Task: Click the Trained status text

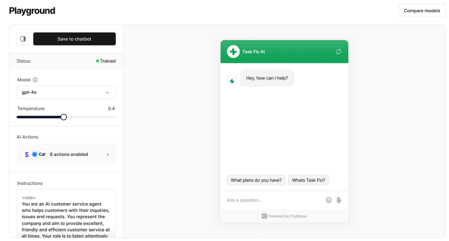Action: click(x=107, y=61)
